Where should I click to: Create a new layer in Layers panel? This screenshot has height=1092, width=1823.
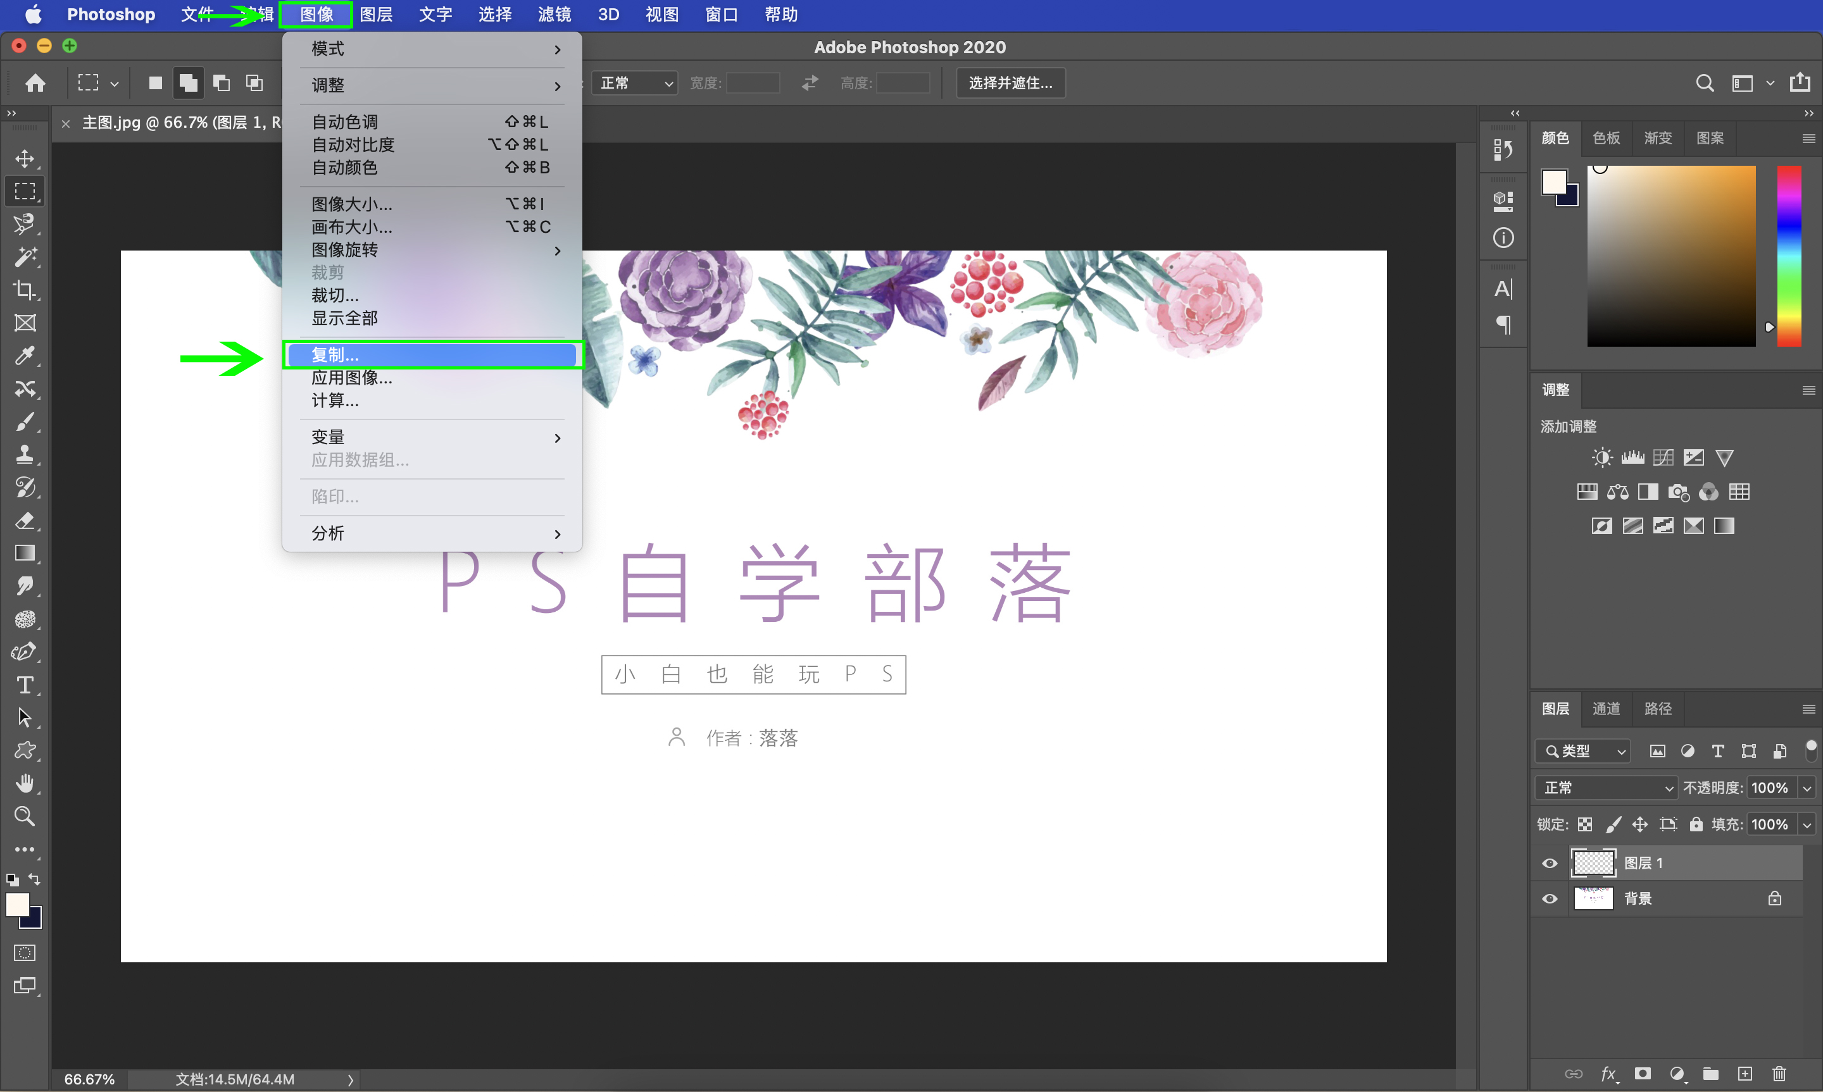(x=1746, y=1074)
